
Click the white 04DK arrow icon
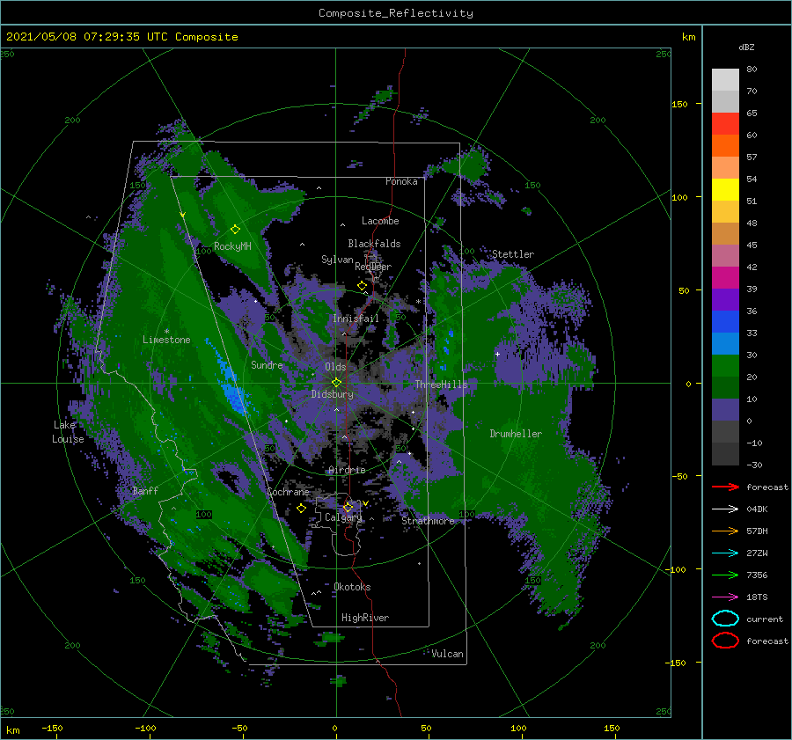725,509
